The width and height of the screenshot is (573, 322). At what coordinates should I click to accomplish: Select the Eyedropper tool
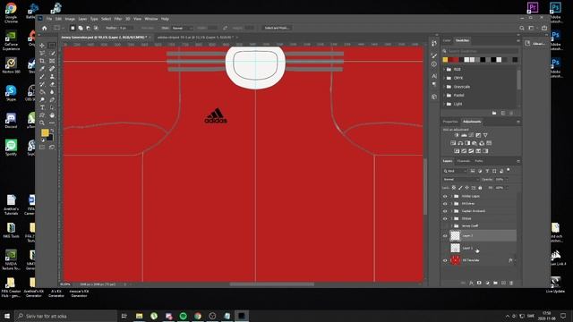pyautogui.click(x=42, y=69)
